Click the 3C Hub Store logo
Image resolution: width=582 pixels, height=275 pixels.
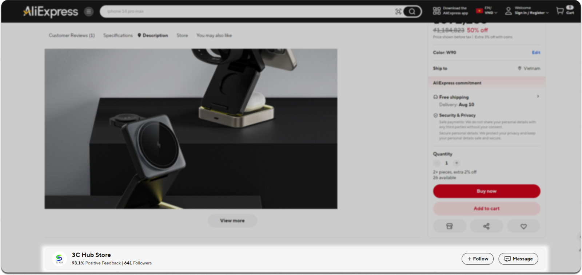59,259
